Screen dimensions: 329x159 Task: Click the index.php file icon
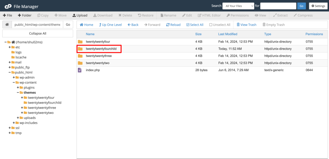(x=80, y=70)
